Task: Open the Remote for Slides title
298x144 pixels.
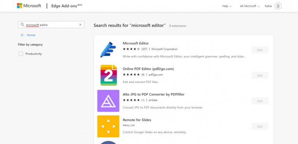Action: (137, 120)
